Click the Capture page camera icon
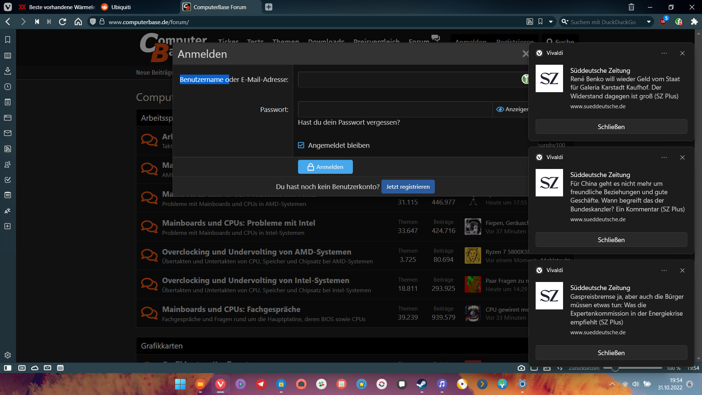This screenshot has width=702, height=395. (x=521, y=368)
